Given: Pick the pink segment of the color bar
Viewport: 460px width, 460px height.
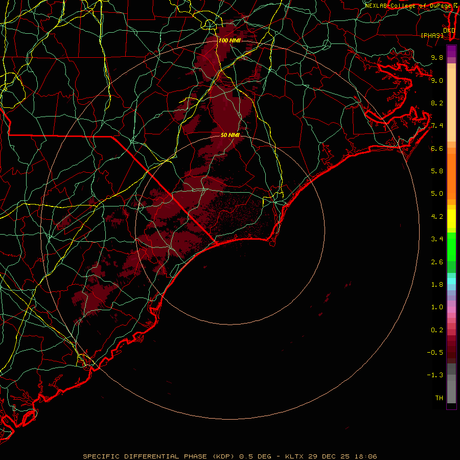Looking at the screenshot, I should [x=451, y=310].
